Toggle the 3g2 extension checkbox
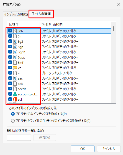 tap(10, 41)
